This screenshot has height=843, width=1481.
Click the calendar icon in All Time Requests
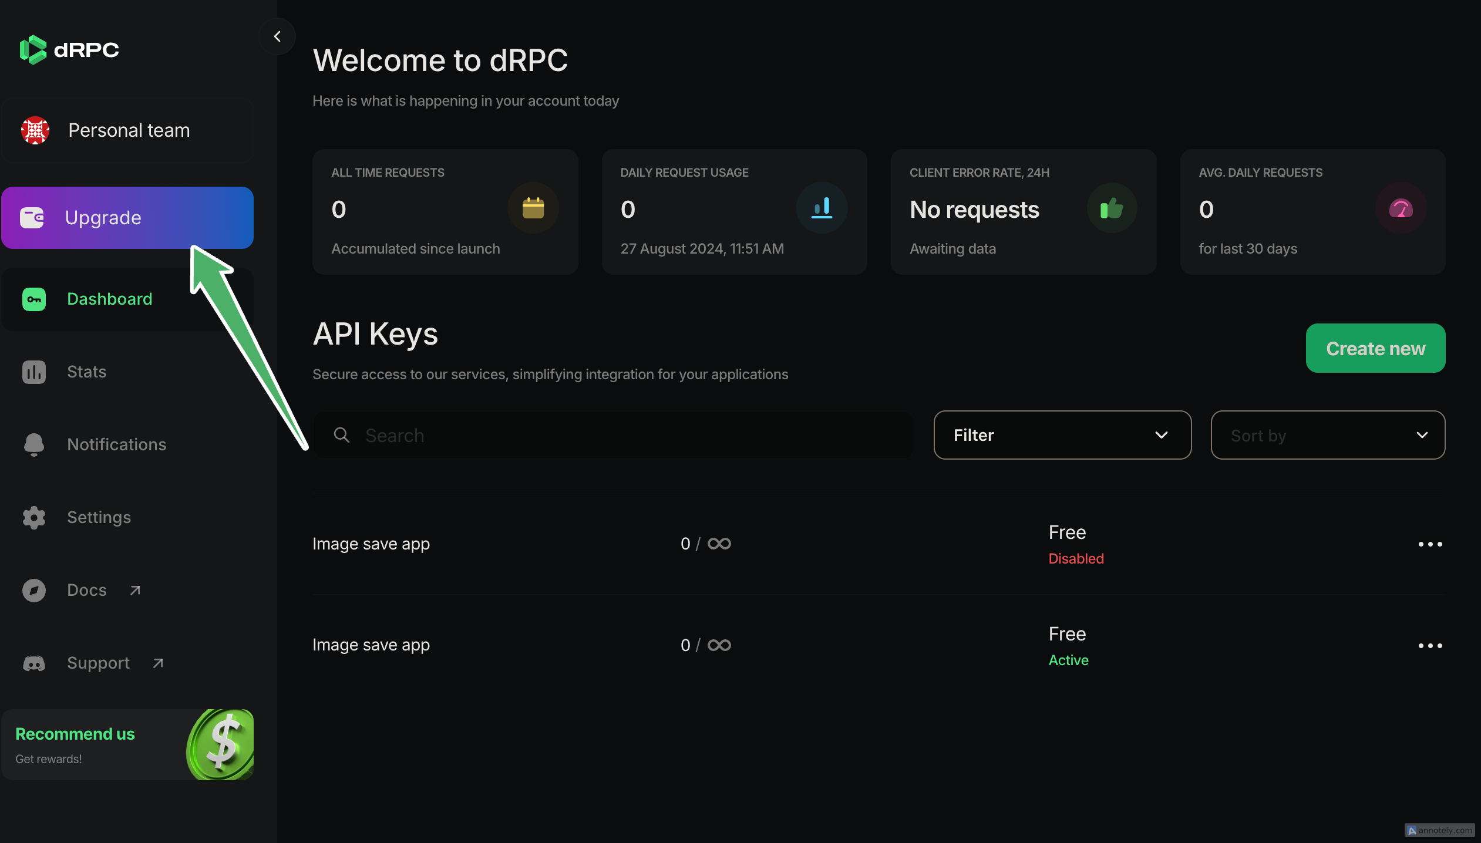533,208
